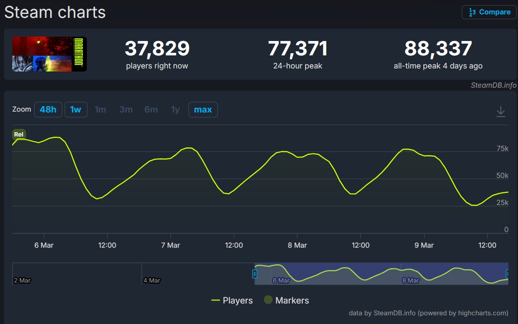The image size is (518, 324).
Task: Select the 6m zoom range
Action: point(151,109)
